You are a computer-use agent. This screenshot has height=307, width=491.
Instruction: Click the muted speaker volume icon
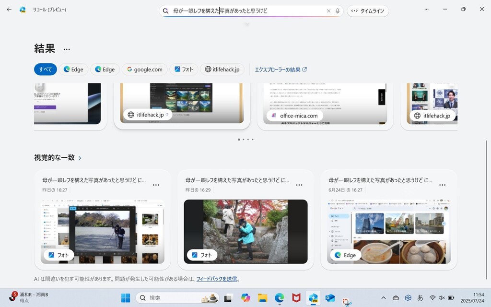coord(442,298)
